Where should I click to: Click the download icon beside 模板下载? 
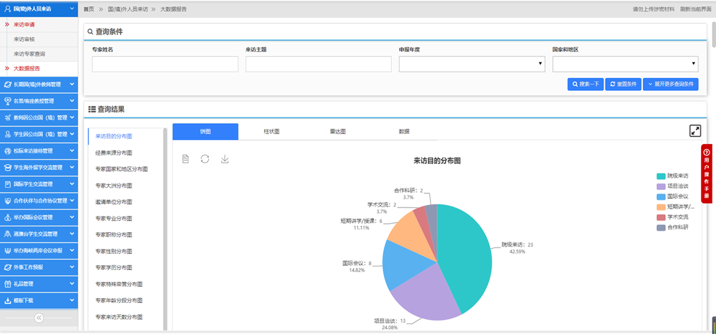pyautogui.click(x=8, y=300)
